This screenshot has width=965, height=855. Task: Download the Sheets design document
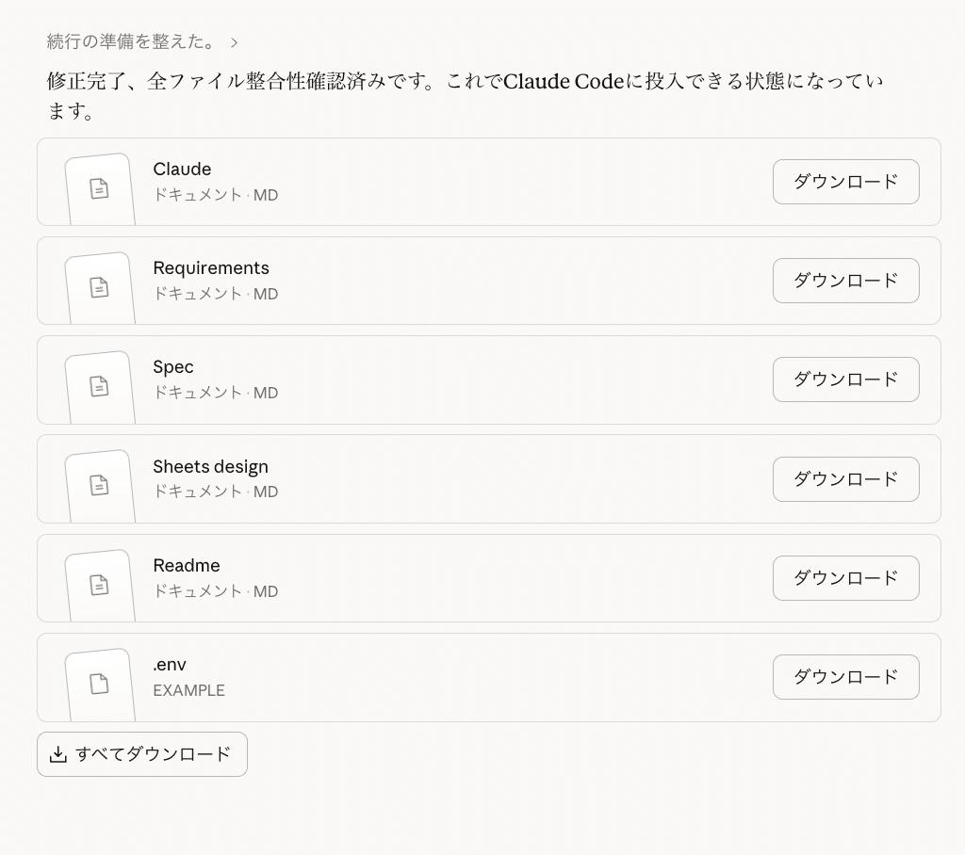pyautogui.click(x=845, y=479)
